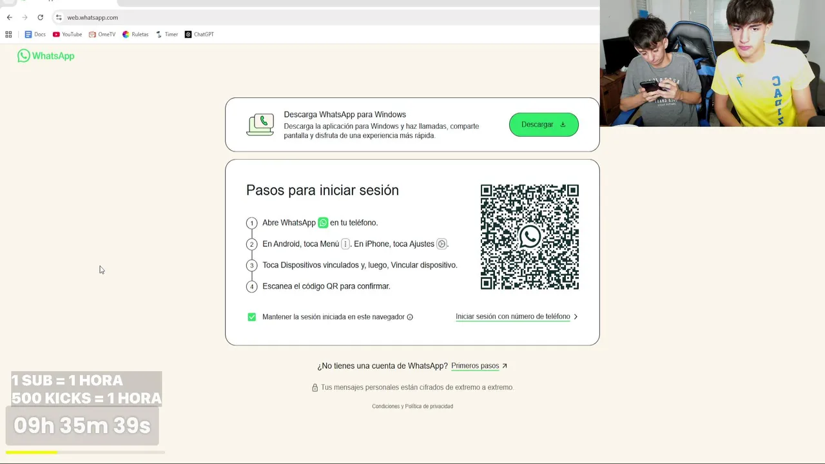Click the Android menu dots icon in step 2
The width and height of the screenshot is (825, 464).
coord(345,244)
